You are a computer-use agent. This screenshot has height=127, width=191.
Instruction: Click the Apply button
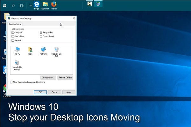coord(69,92)
